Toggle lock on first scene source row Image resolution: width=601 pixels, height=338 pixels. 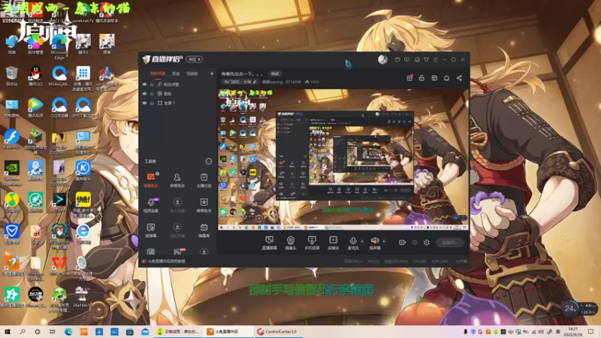coord(153,84)
